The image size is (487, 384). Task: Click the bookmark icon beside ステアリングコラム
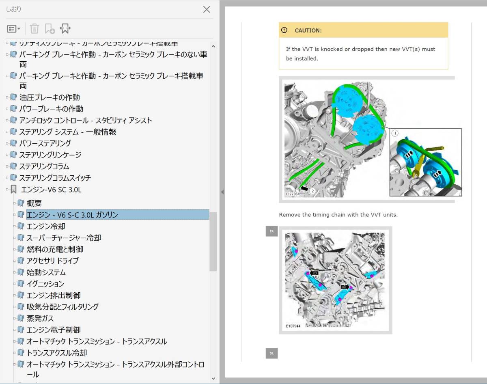13,166
